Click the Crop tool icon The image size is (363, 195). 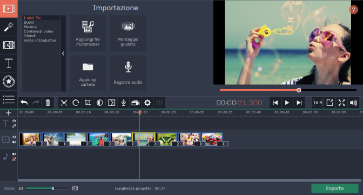(x=88, y=103)
